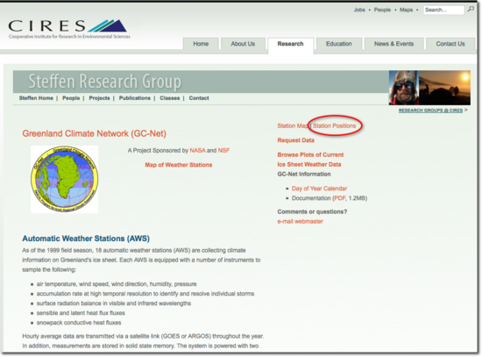Open Publications in Steffen group menu
The image size is (482, 357).
tap(135, 98)
